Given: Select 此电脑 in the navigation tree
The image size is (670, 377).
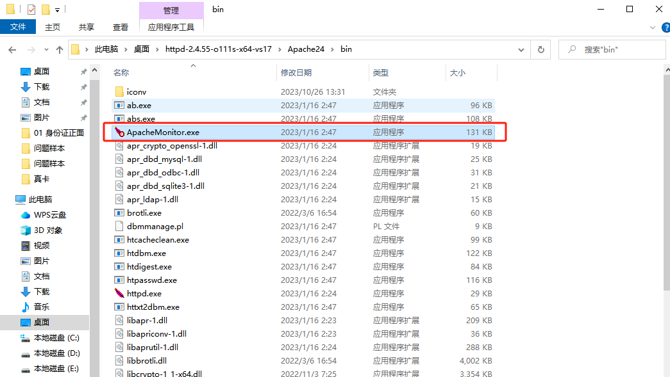Looking at the screenshot, I should 40,200.
